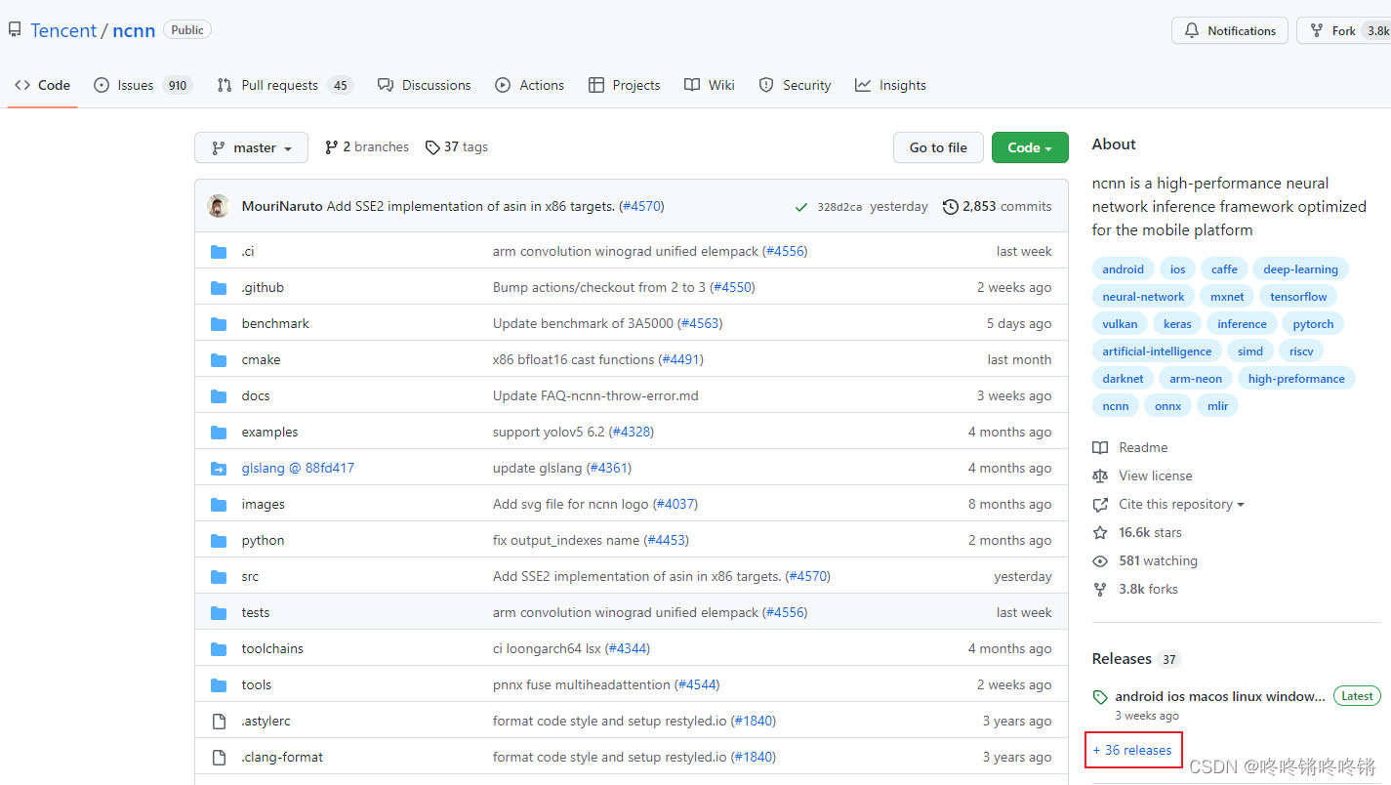This screenshot has width=1391, height=785.
Task: Select the Code tab
Action: click(42, 85)
